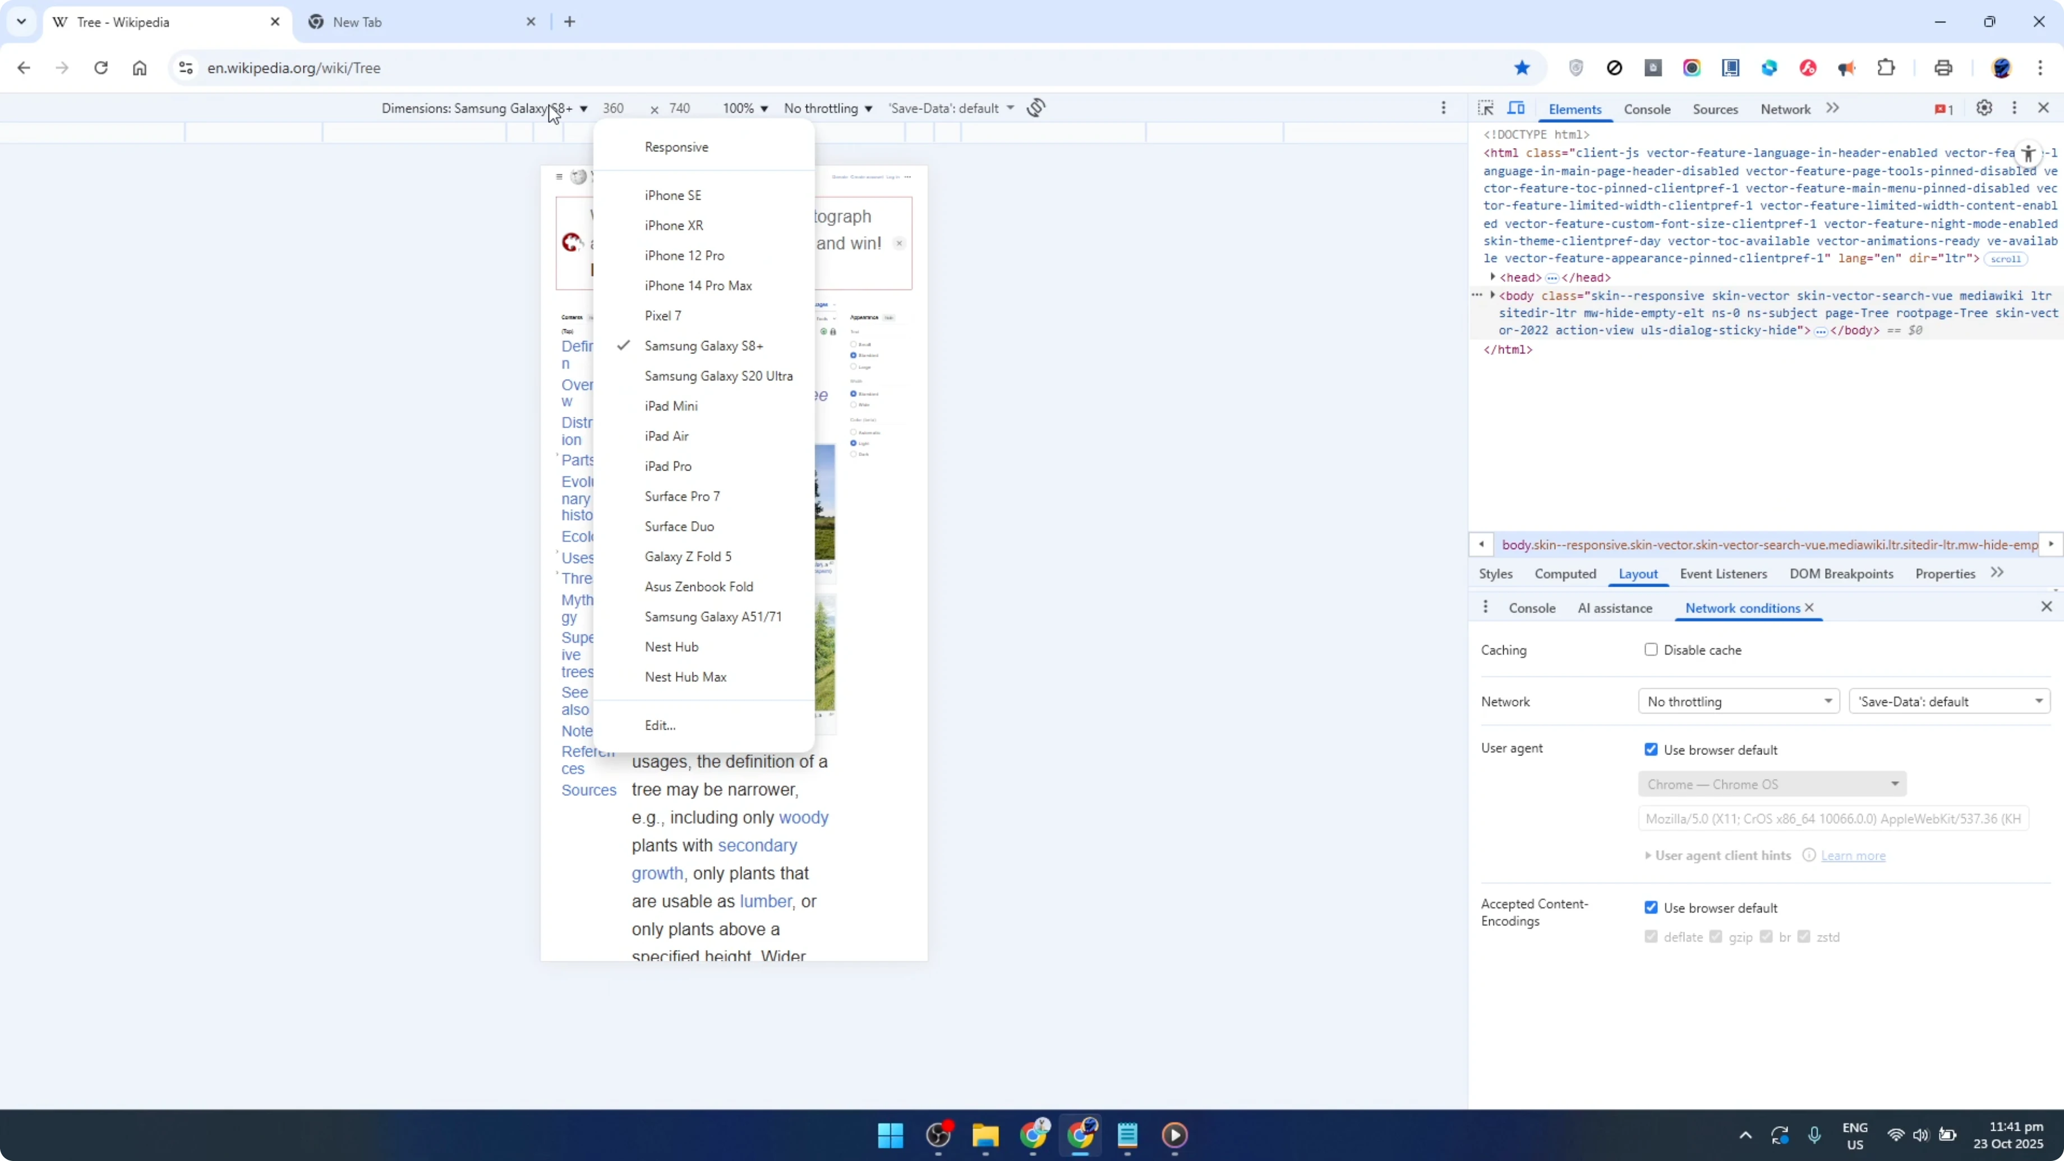The width and height of the screenshot is (2064, 1161).
Task: Switch to the Event Listeners tab
Action: pyautogui.click(x=1724, y=574)
